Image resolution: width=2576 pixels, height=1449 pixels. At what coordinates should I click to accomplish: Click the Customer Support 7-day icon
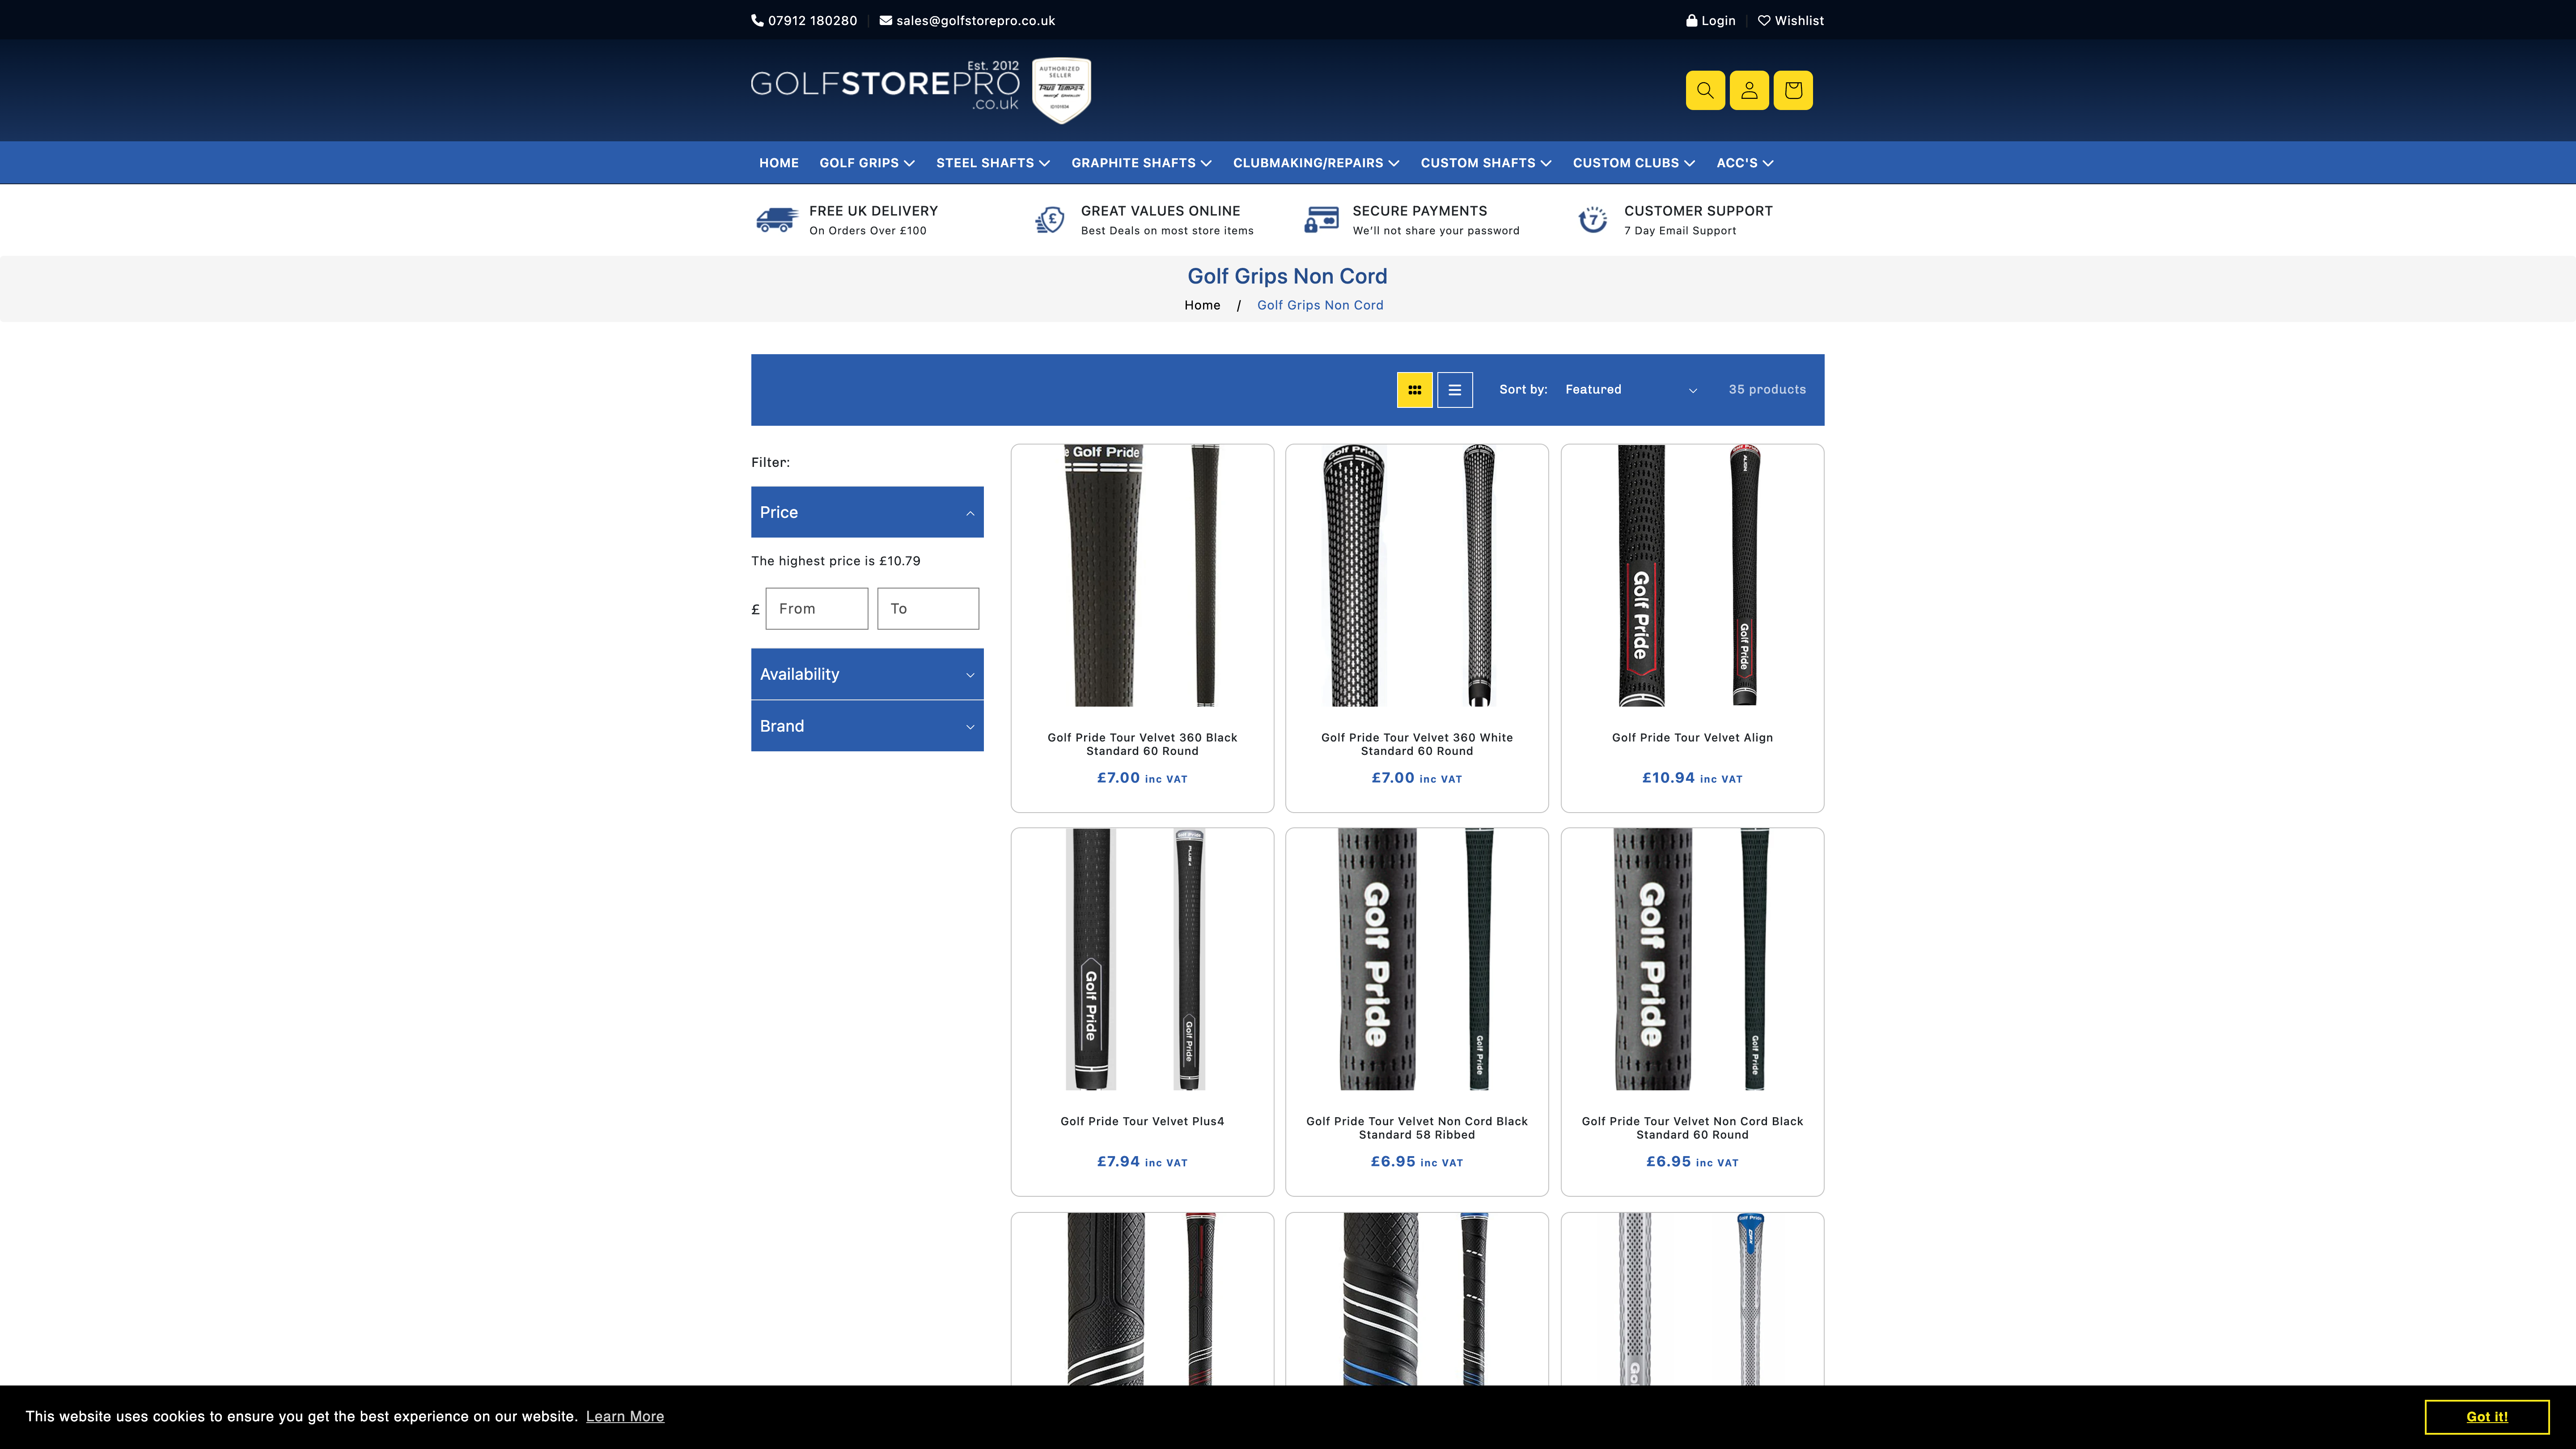1593,220
